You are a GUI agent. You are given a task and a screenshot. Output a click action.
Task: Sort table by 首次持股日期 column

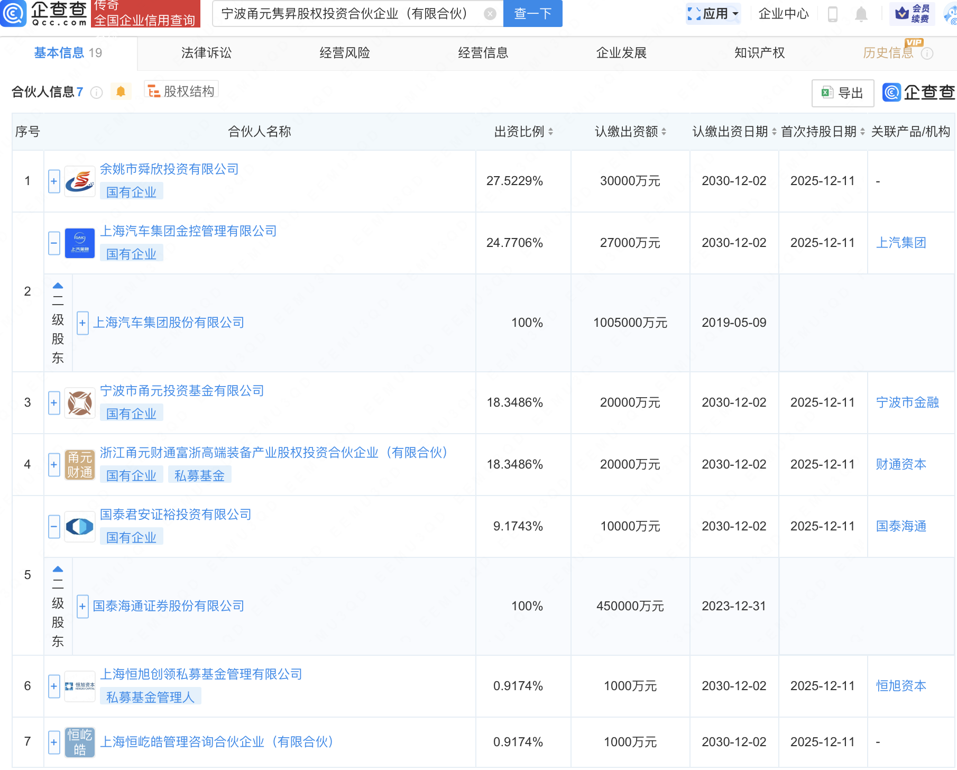point(862,132)
